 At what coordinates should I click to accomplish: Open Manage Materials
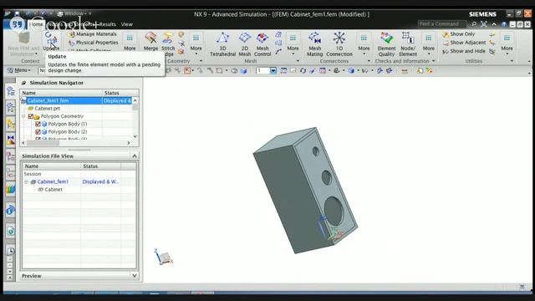tap(93, 34)
